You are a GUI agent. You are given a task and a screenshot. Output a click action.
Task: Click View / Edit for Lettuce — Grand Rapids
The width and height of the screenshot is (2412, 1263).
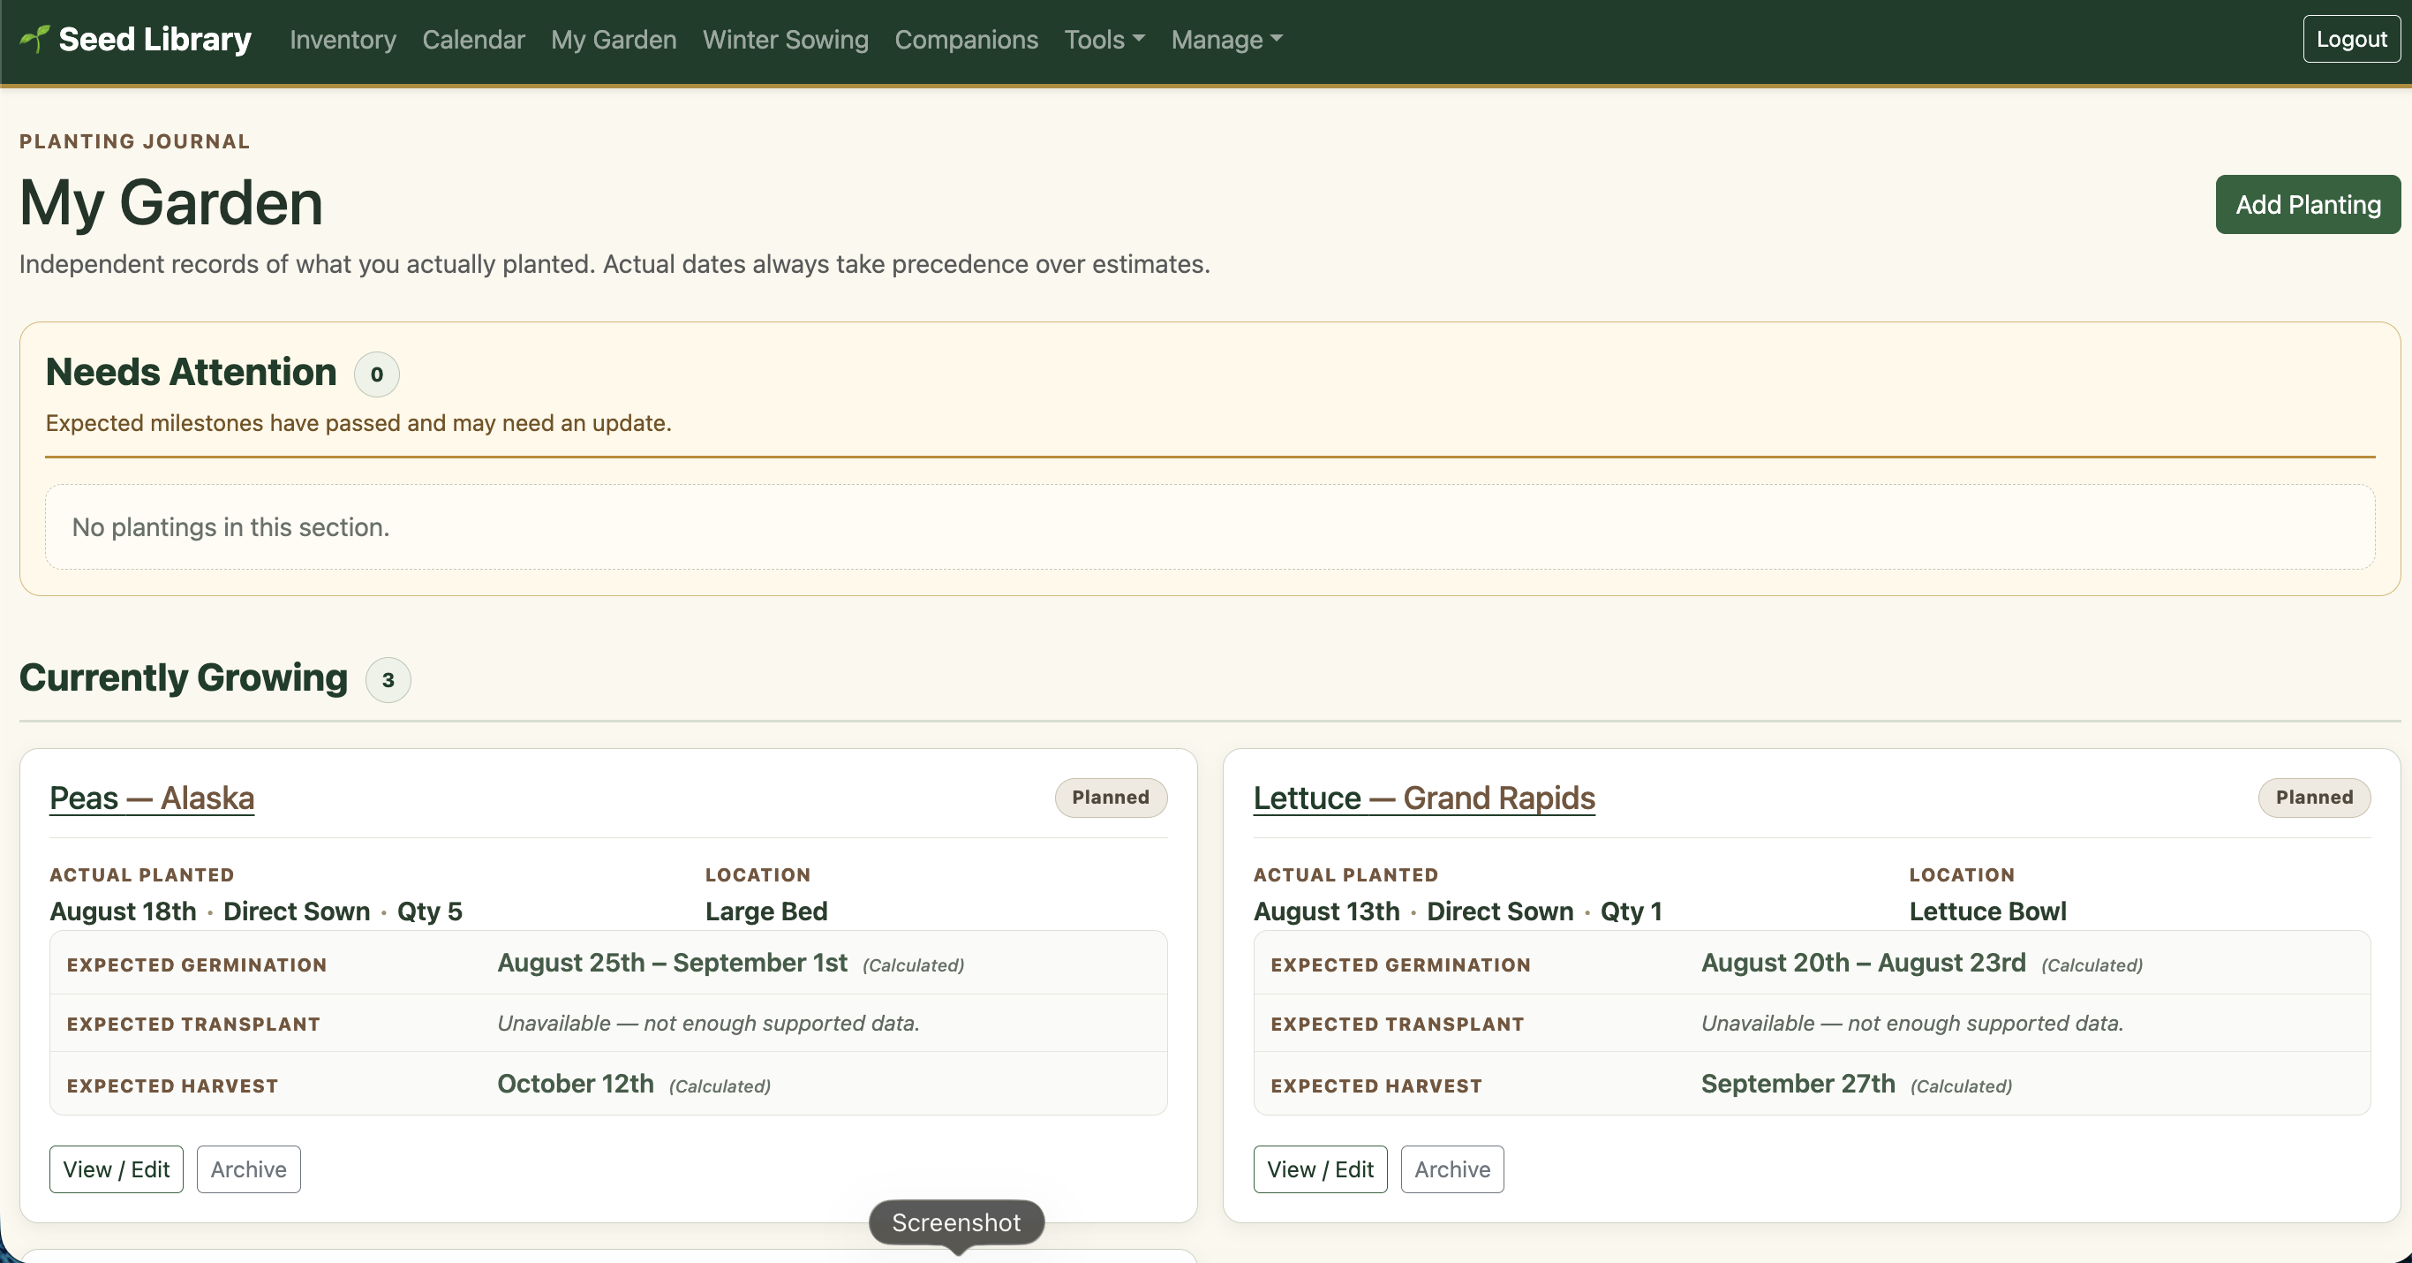1319,1168
